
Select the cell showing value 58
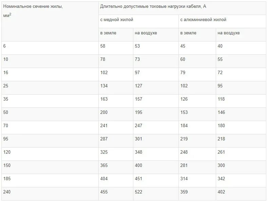[116, 48]
